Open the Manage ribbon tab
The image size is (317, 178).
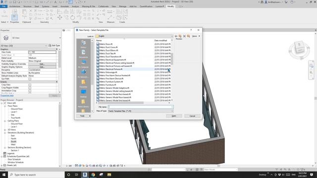pos(122,6)
